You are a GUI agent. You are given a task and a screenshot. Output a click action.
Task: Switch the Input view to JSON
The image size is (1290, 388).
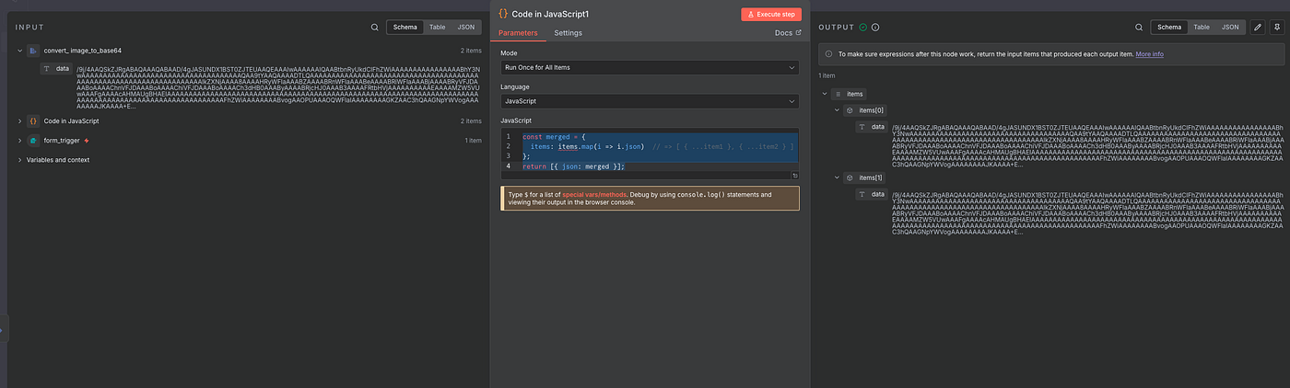tap(466, 28)
